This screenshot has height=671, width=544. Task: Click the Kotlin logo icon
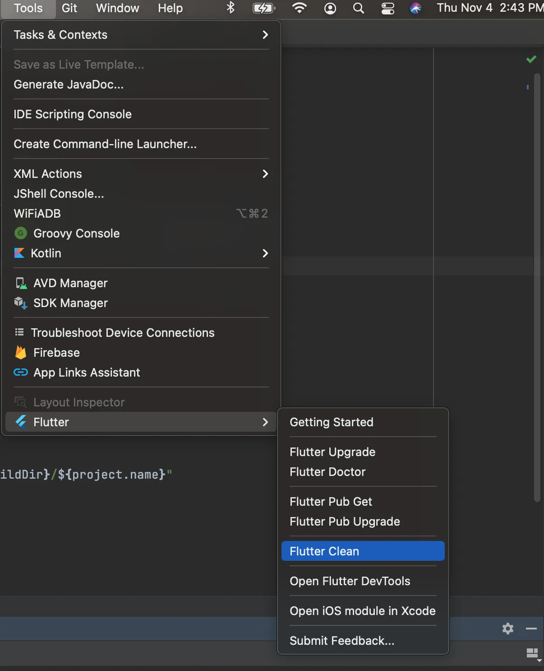click(x=19, y=253)
